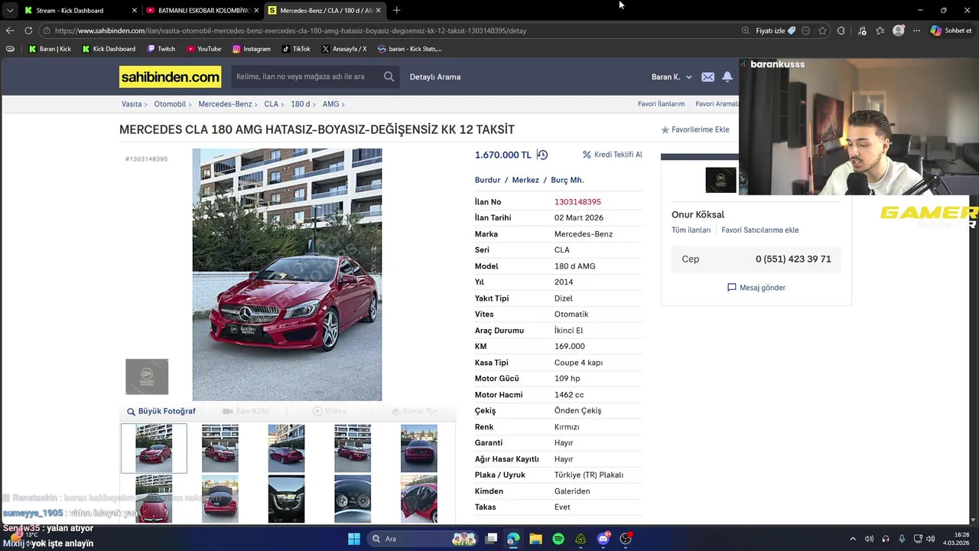Click the sahibinden.com logo
Image resolution: width=979 pixels, height=551 pixels.
point(170,77)
